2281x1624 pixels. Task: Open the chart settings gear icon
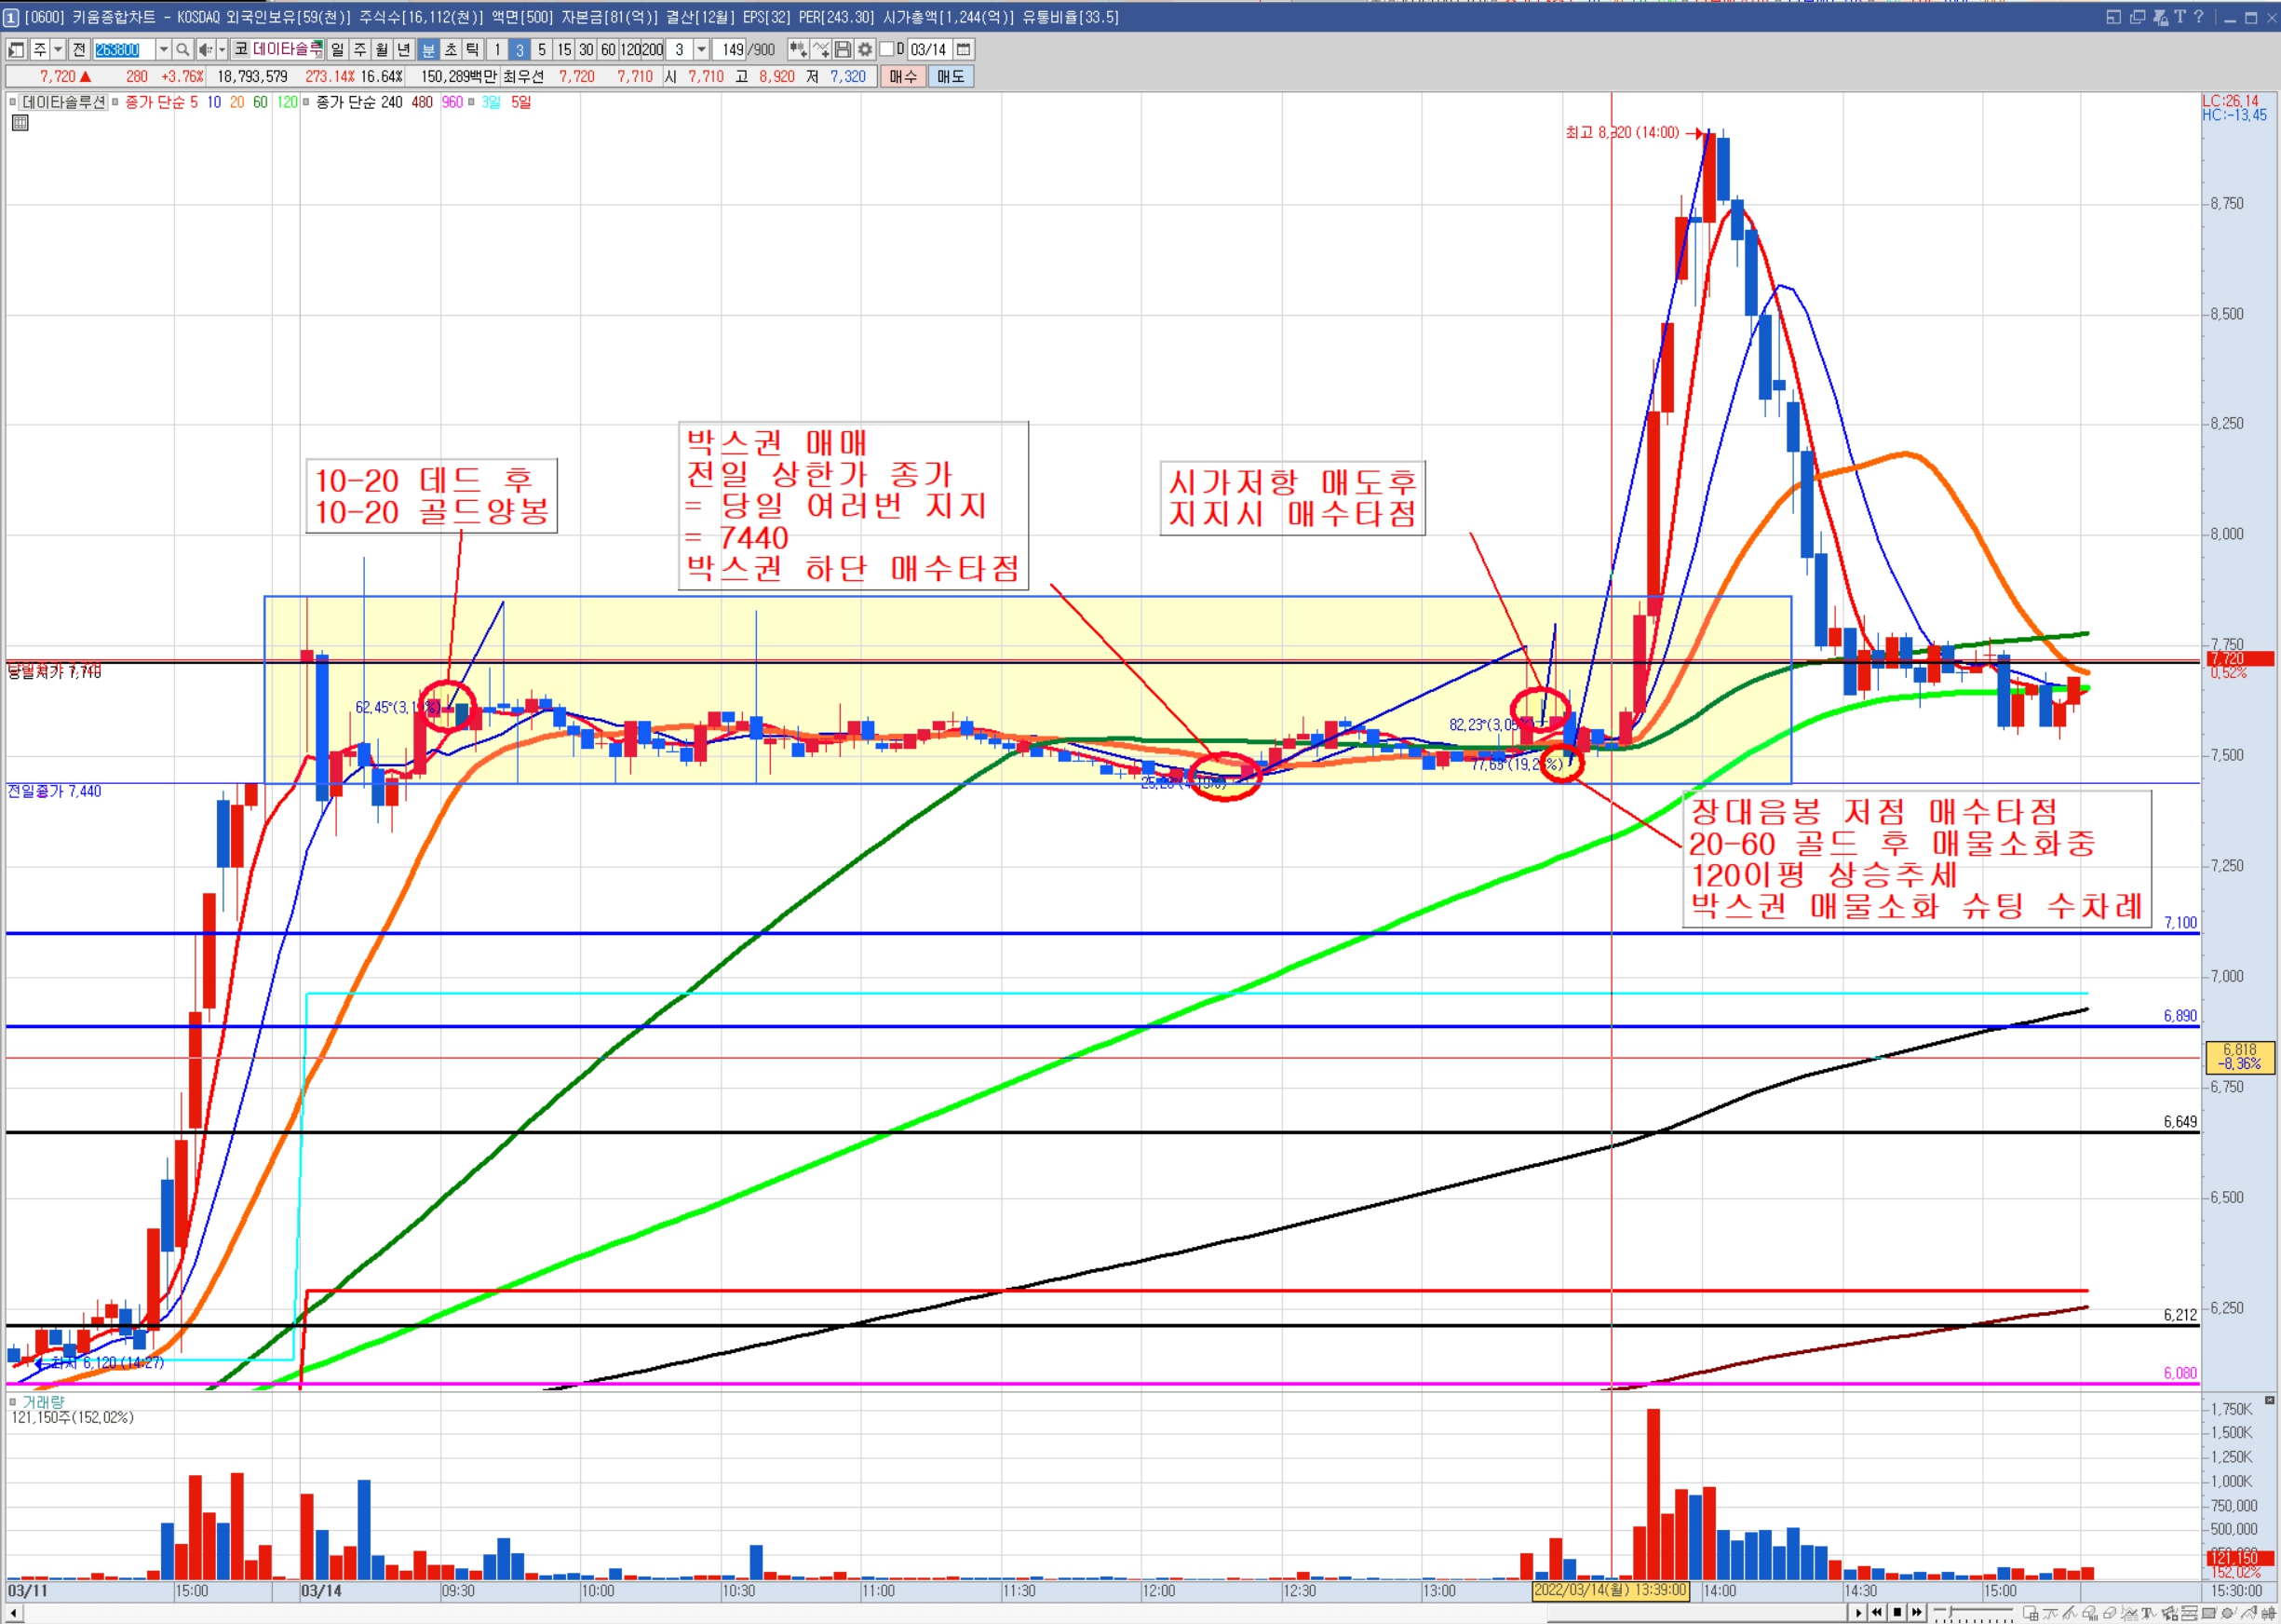click(865, 49)
